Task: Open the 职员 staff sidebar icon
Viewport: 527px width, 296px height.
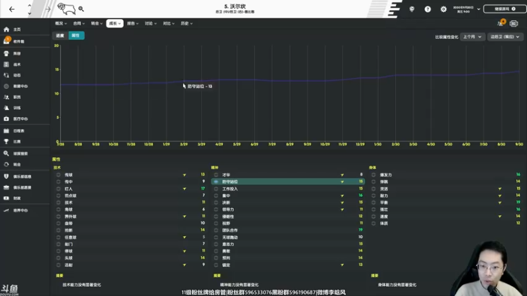Action: click(7, 97)
